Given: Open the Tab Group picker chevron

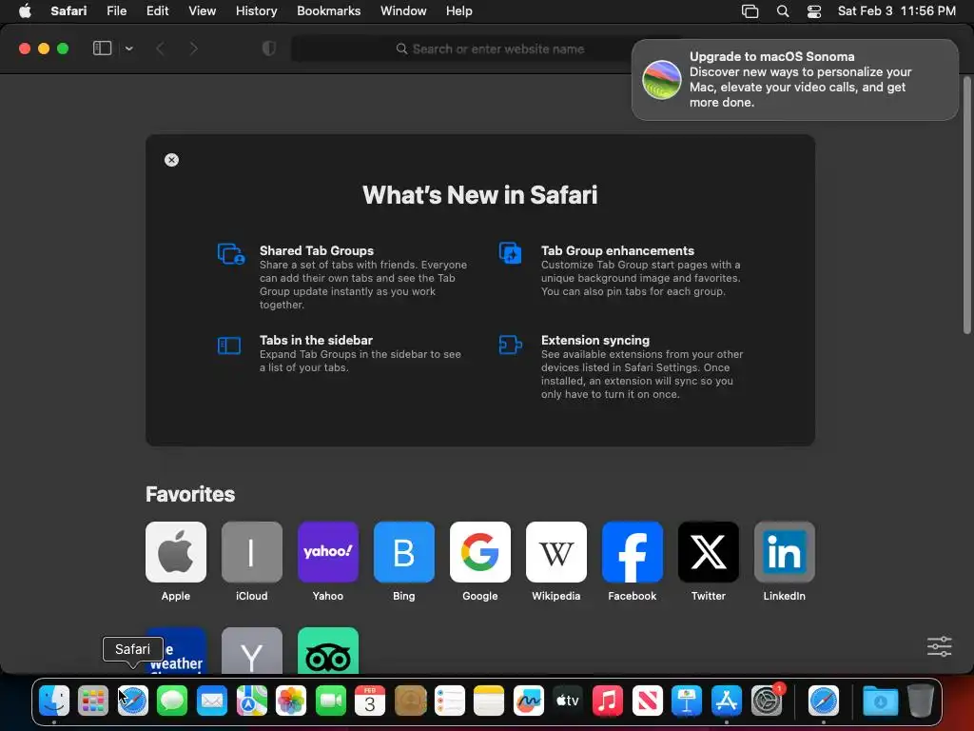Looking at the screenshot, I should tap(128, 49).
